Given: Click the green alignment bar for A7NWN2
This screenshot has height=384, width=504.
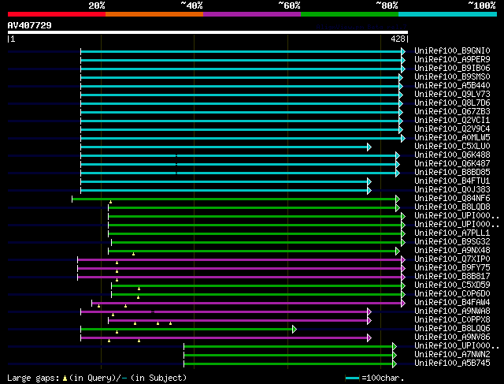Looking at the screenshot, I should tap(288, 356).
